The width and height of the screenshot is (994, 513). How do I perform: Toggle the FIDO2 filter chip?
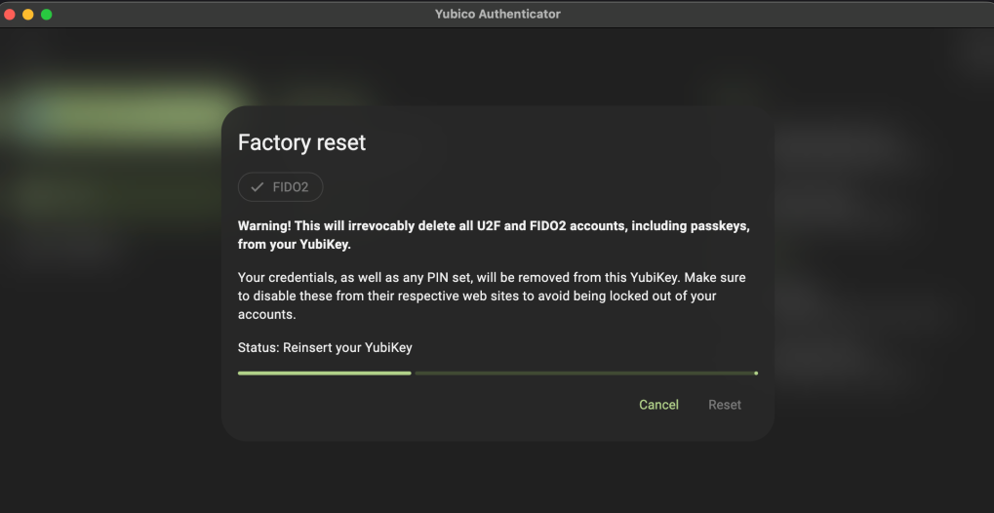click(x=280, y=187)
